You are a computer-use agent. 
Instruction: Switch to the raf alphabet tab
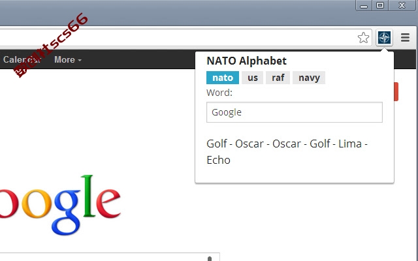278,78
